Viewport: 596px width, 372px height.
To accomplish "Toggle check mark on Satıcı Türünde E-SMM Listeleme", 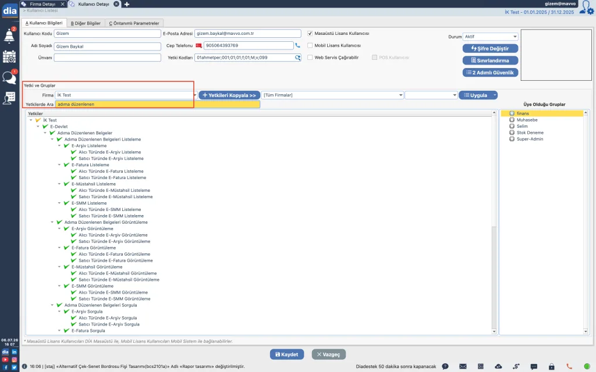I will pos(74,216).
